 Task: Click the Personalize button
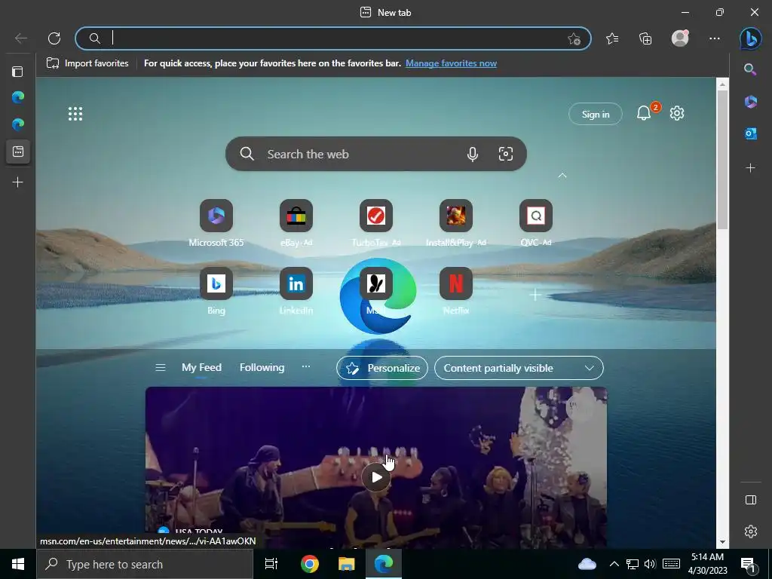382,368
